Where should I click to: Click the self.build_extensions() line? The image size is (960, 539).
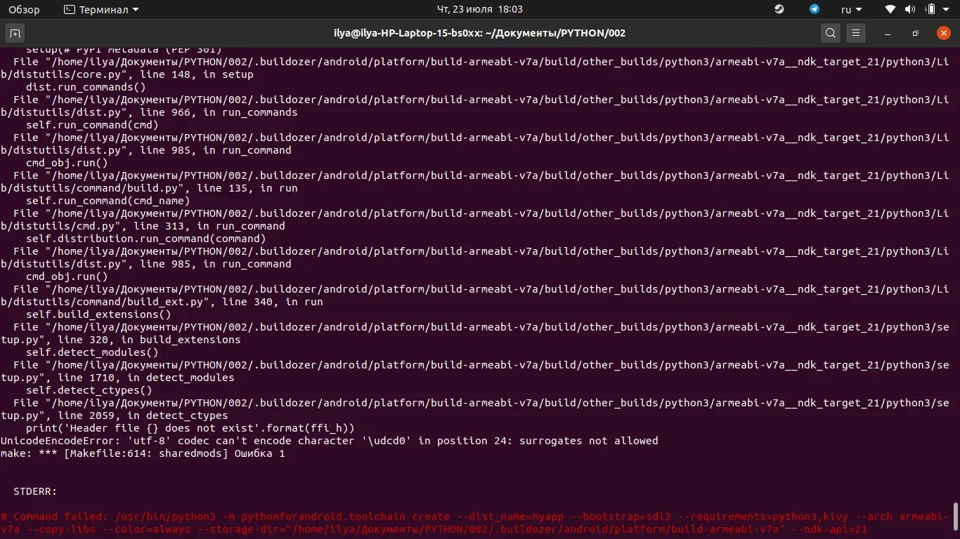coord(98,314)
